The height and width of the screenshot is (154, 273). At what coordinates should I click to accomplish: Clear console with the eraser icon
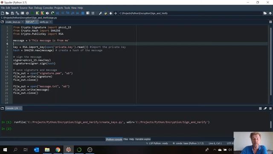[x=265, y=108]
